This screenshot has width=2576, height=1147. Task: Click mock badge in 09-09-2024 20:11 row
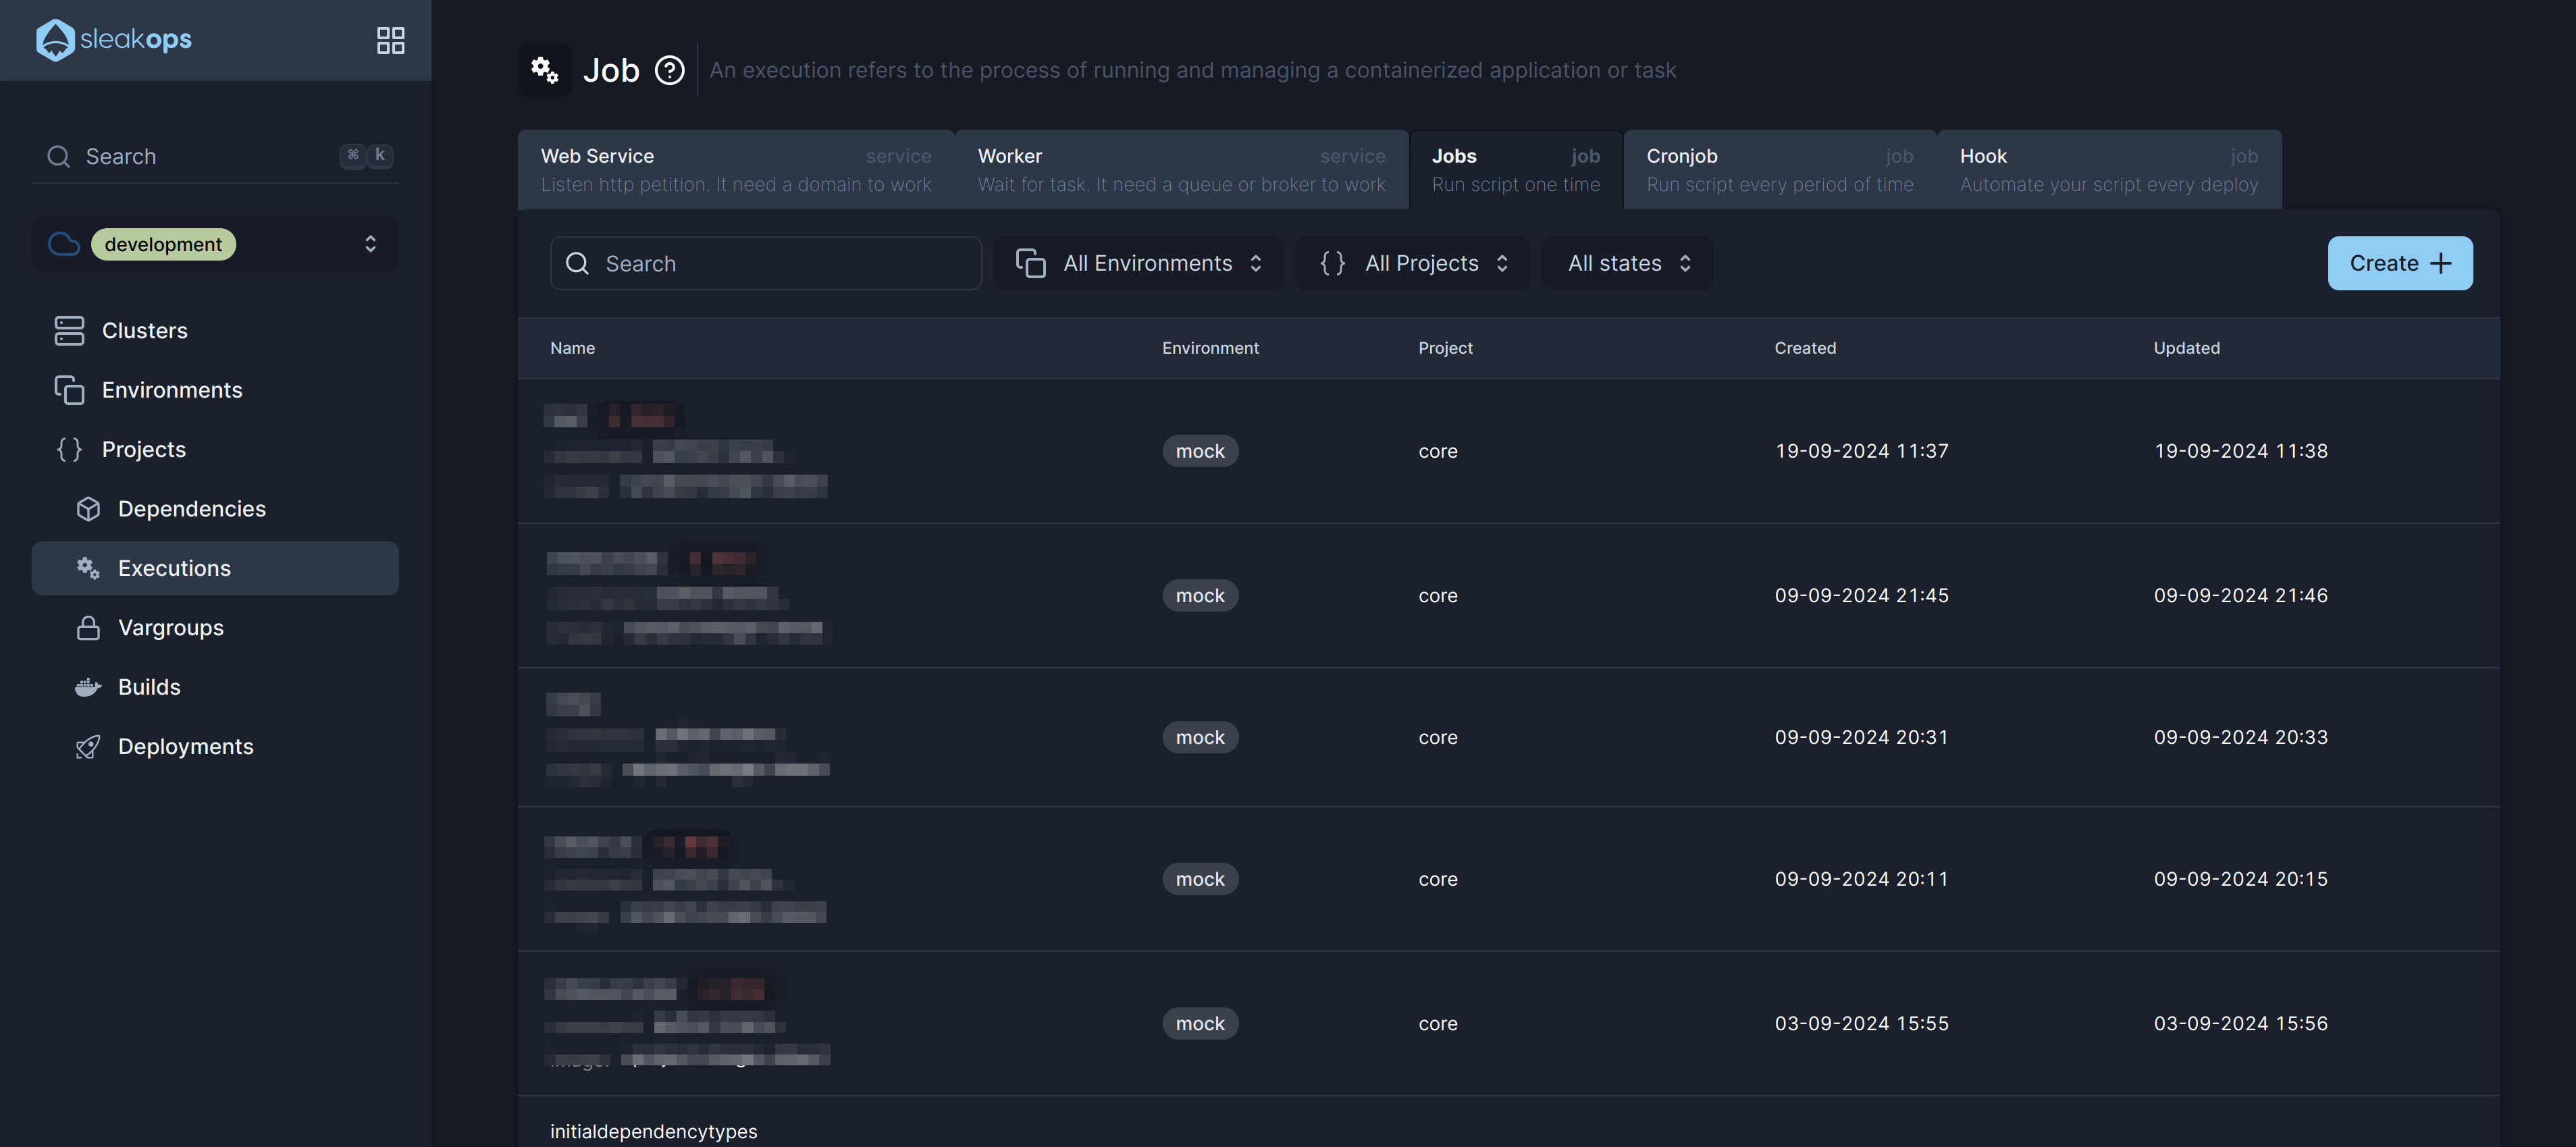pyautogui.click(x=1200, y=880)
